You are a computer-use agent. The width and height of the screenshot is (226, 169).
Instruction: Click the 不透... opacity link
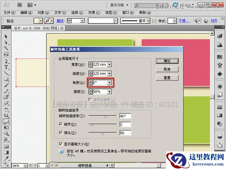[184, 21]
